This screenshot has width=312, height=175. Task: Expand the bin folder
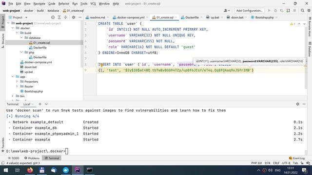pyautogui.click(x=13, y=96)
